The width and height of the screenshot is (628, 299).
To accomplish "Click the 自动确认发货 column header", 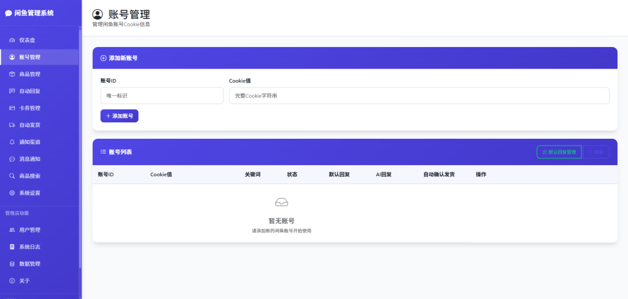I will click(x=439, y=174).
